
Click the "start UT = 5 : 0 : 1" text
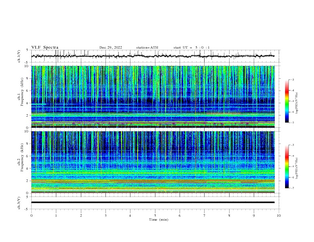tap(191, 47)
